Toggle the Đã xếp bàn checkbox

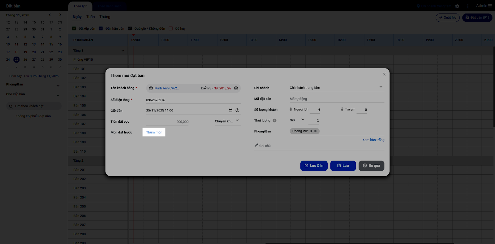(x=74, y=28)
